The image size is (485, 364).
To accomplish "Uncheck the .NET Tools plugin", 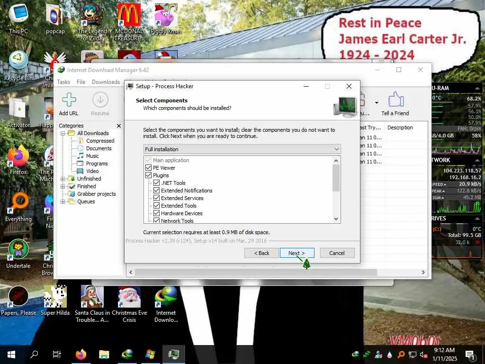I will (x=156, y=183).
